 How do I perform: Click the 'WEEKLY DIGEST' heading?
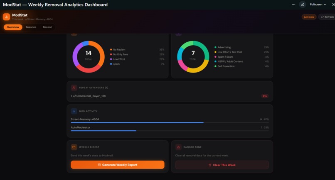[89, 147]
